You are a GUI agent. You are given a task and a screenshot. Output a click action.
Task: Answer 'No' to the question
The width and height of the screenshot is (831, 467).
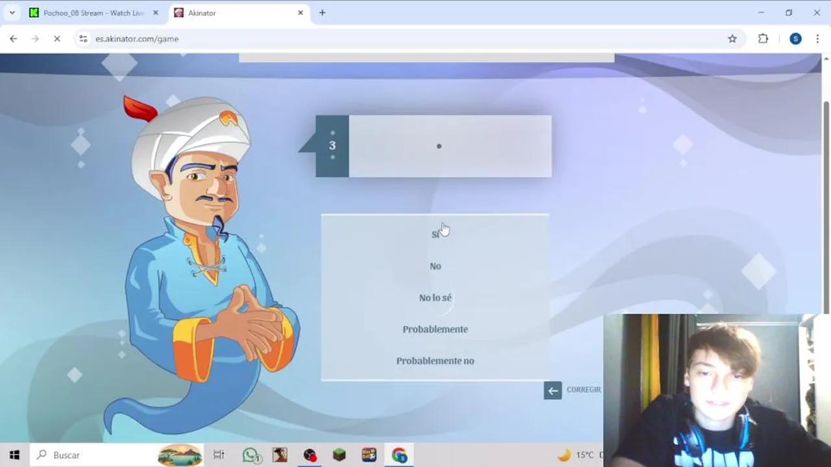pyautogui.click(x=435, y=266)
